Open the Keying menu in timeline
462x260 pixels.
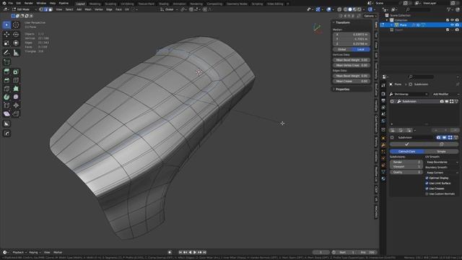click(x=35, y=253)
